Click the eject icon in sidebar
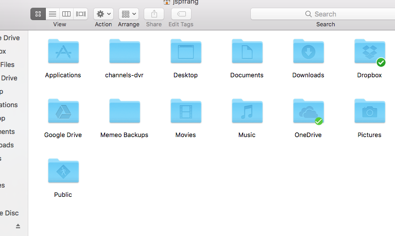The image size is (395, 236). (18, 226)
